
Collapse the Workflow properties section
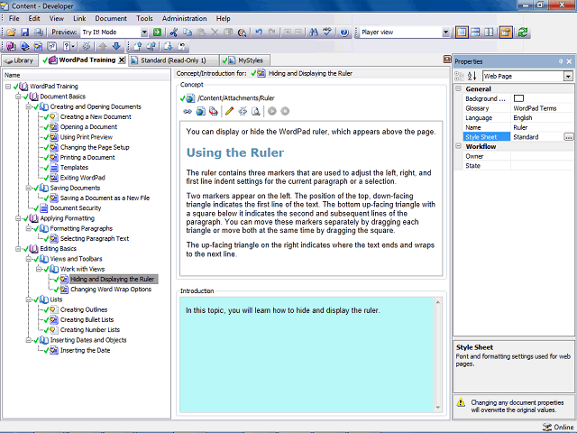(459, 146)
